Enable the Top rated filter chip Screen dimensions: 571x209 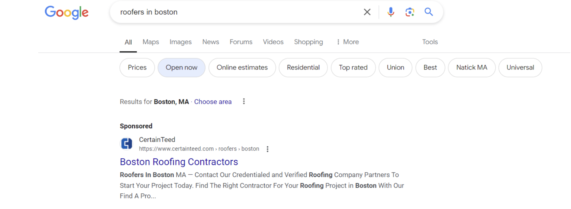click(x=353, y=68)
